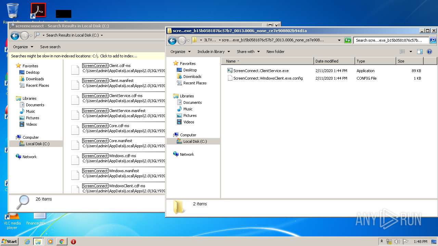Open the Music library in the front window
The width and height of the screenshot is (438, 246).
[188, 109]
